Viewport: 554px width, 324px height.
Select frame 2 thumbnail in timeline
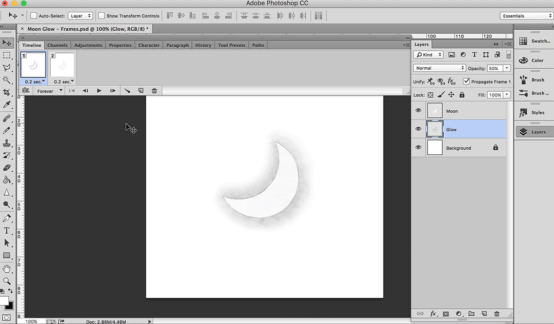pyautogui.click(x=63, y=65)
